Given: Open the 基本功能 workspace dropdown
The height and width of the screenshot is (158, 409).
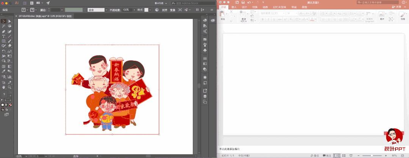Looking at the screenshot, I should coord(161,3).
